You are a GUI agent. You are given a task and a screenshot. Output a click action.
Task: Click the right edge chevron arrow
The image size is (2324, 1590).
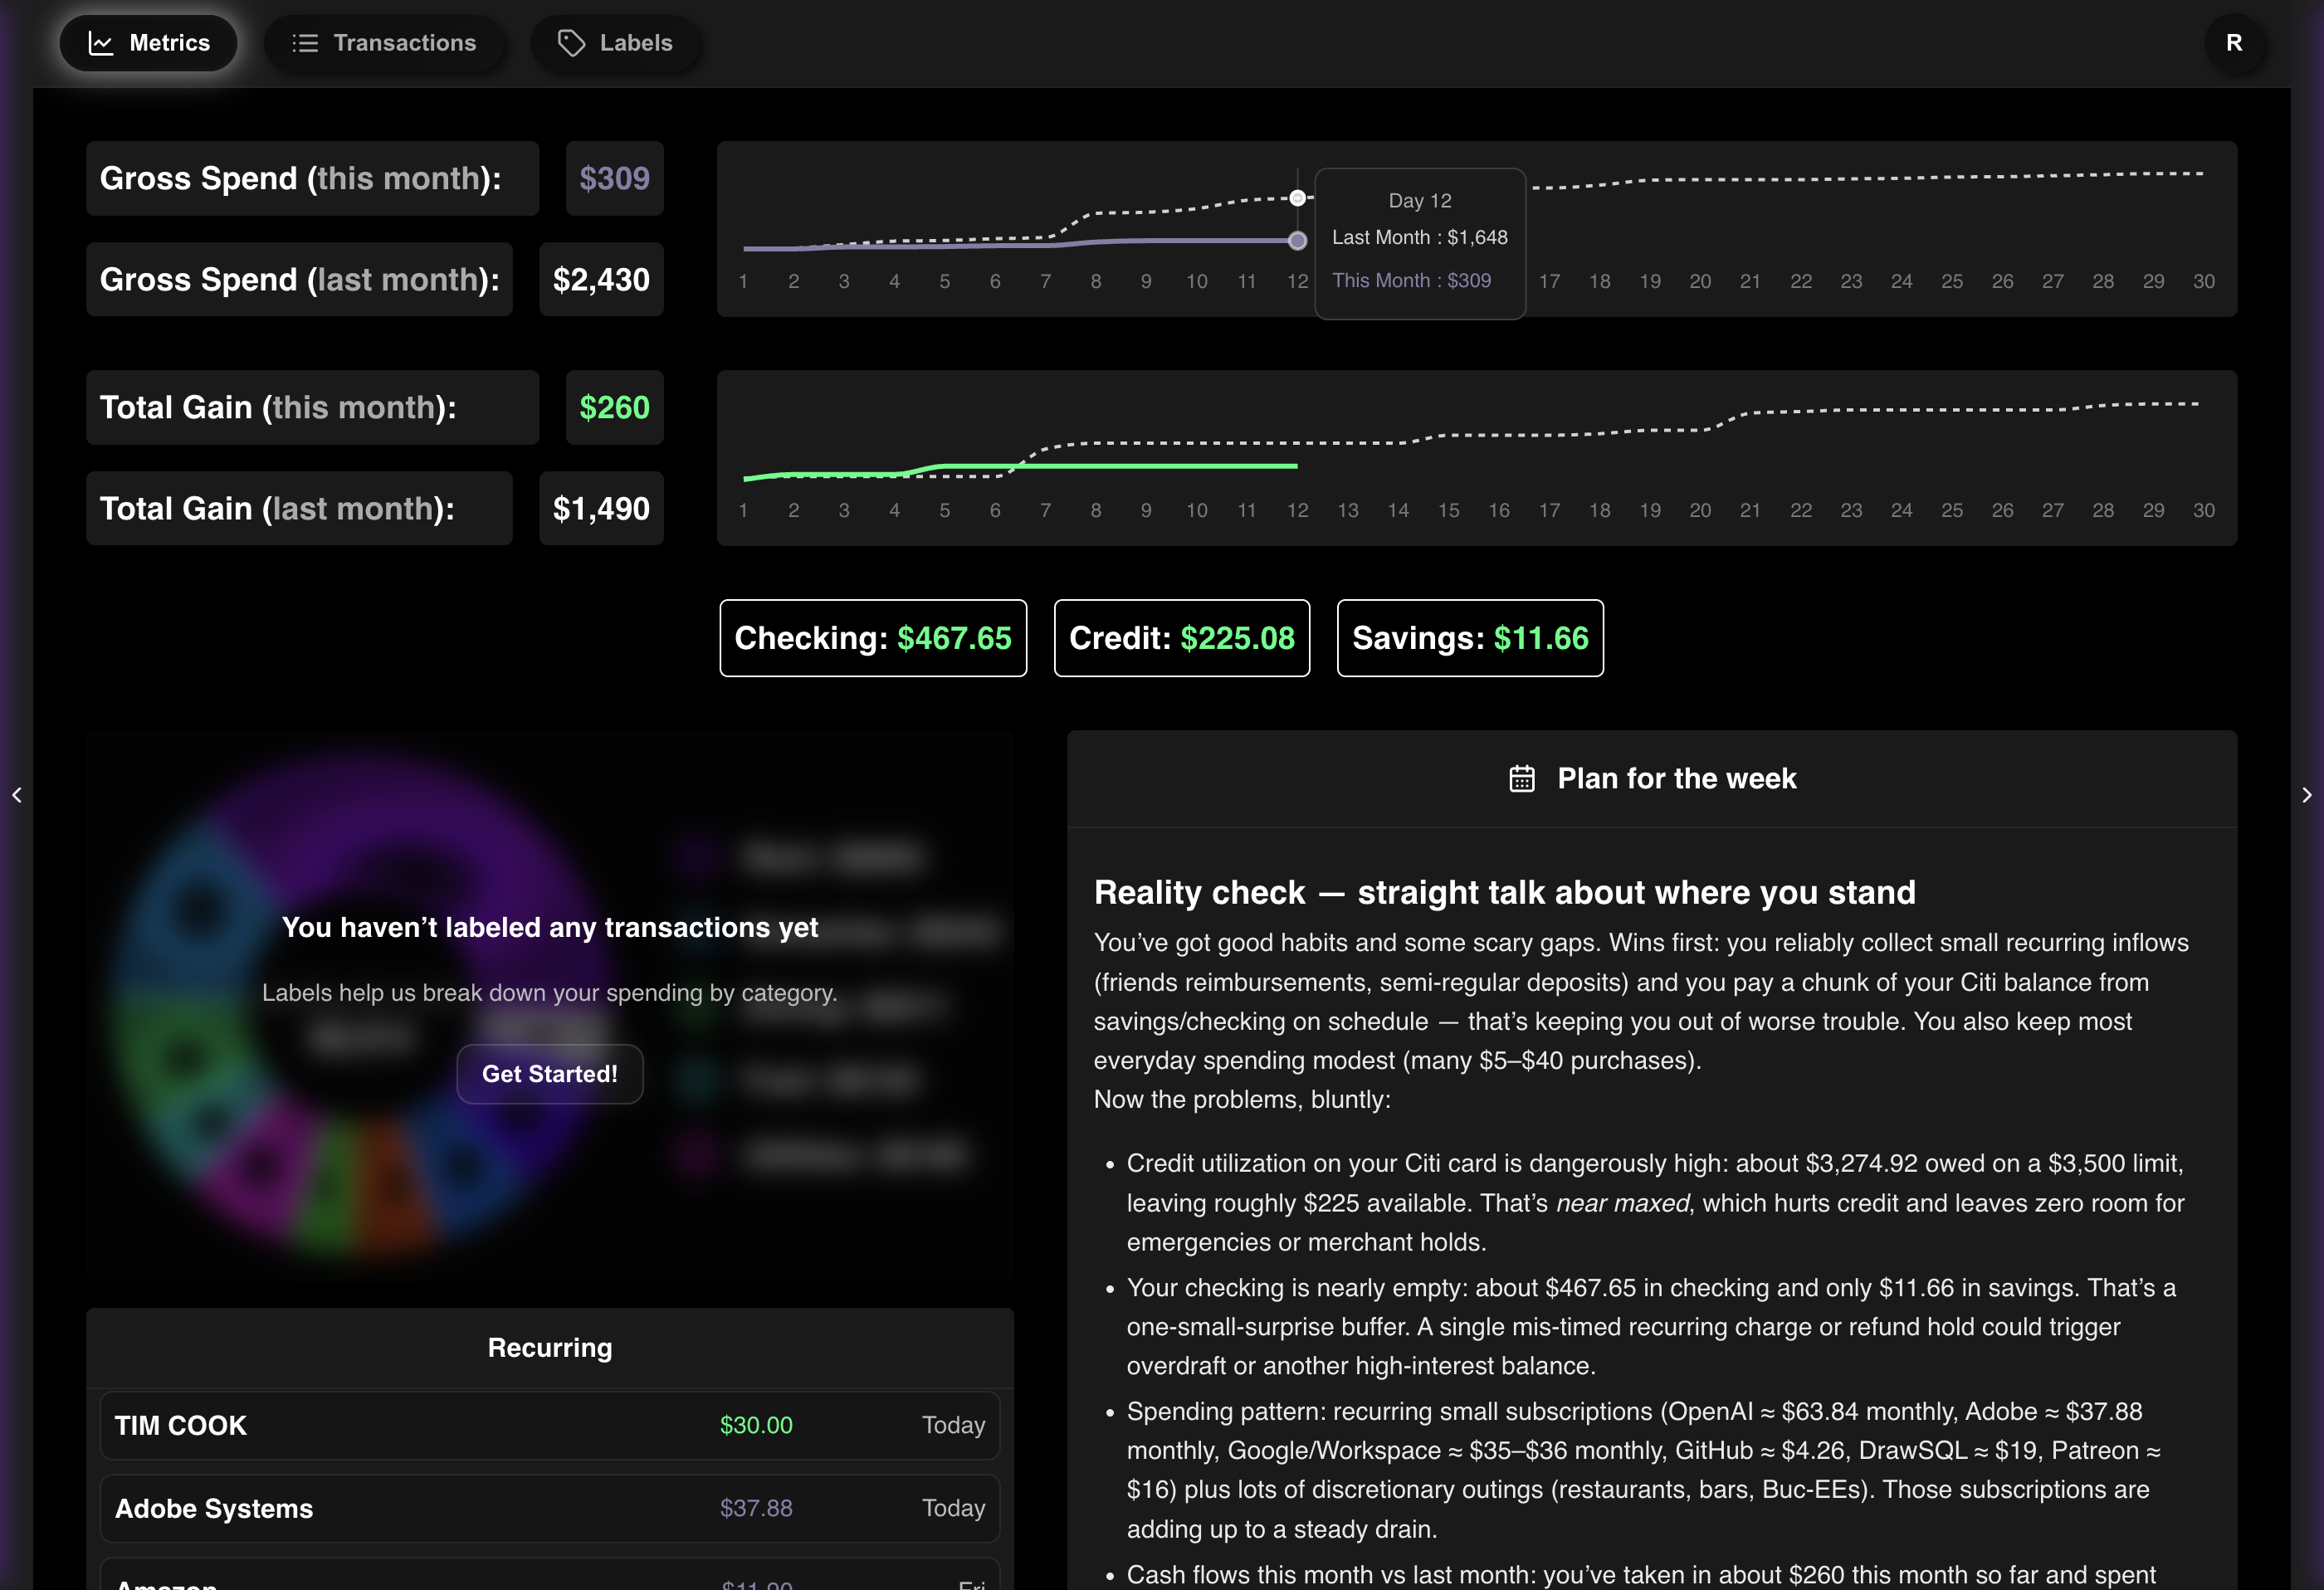(2308, 794)
